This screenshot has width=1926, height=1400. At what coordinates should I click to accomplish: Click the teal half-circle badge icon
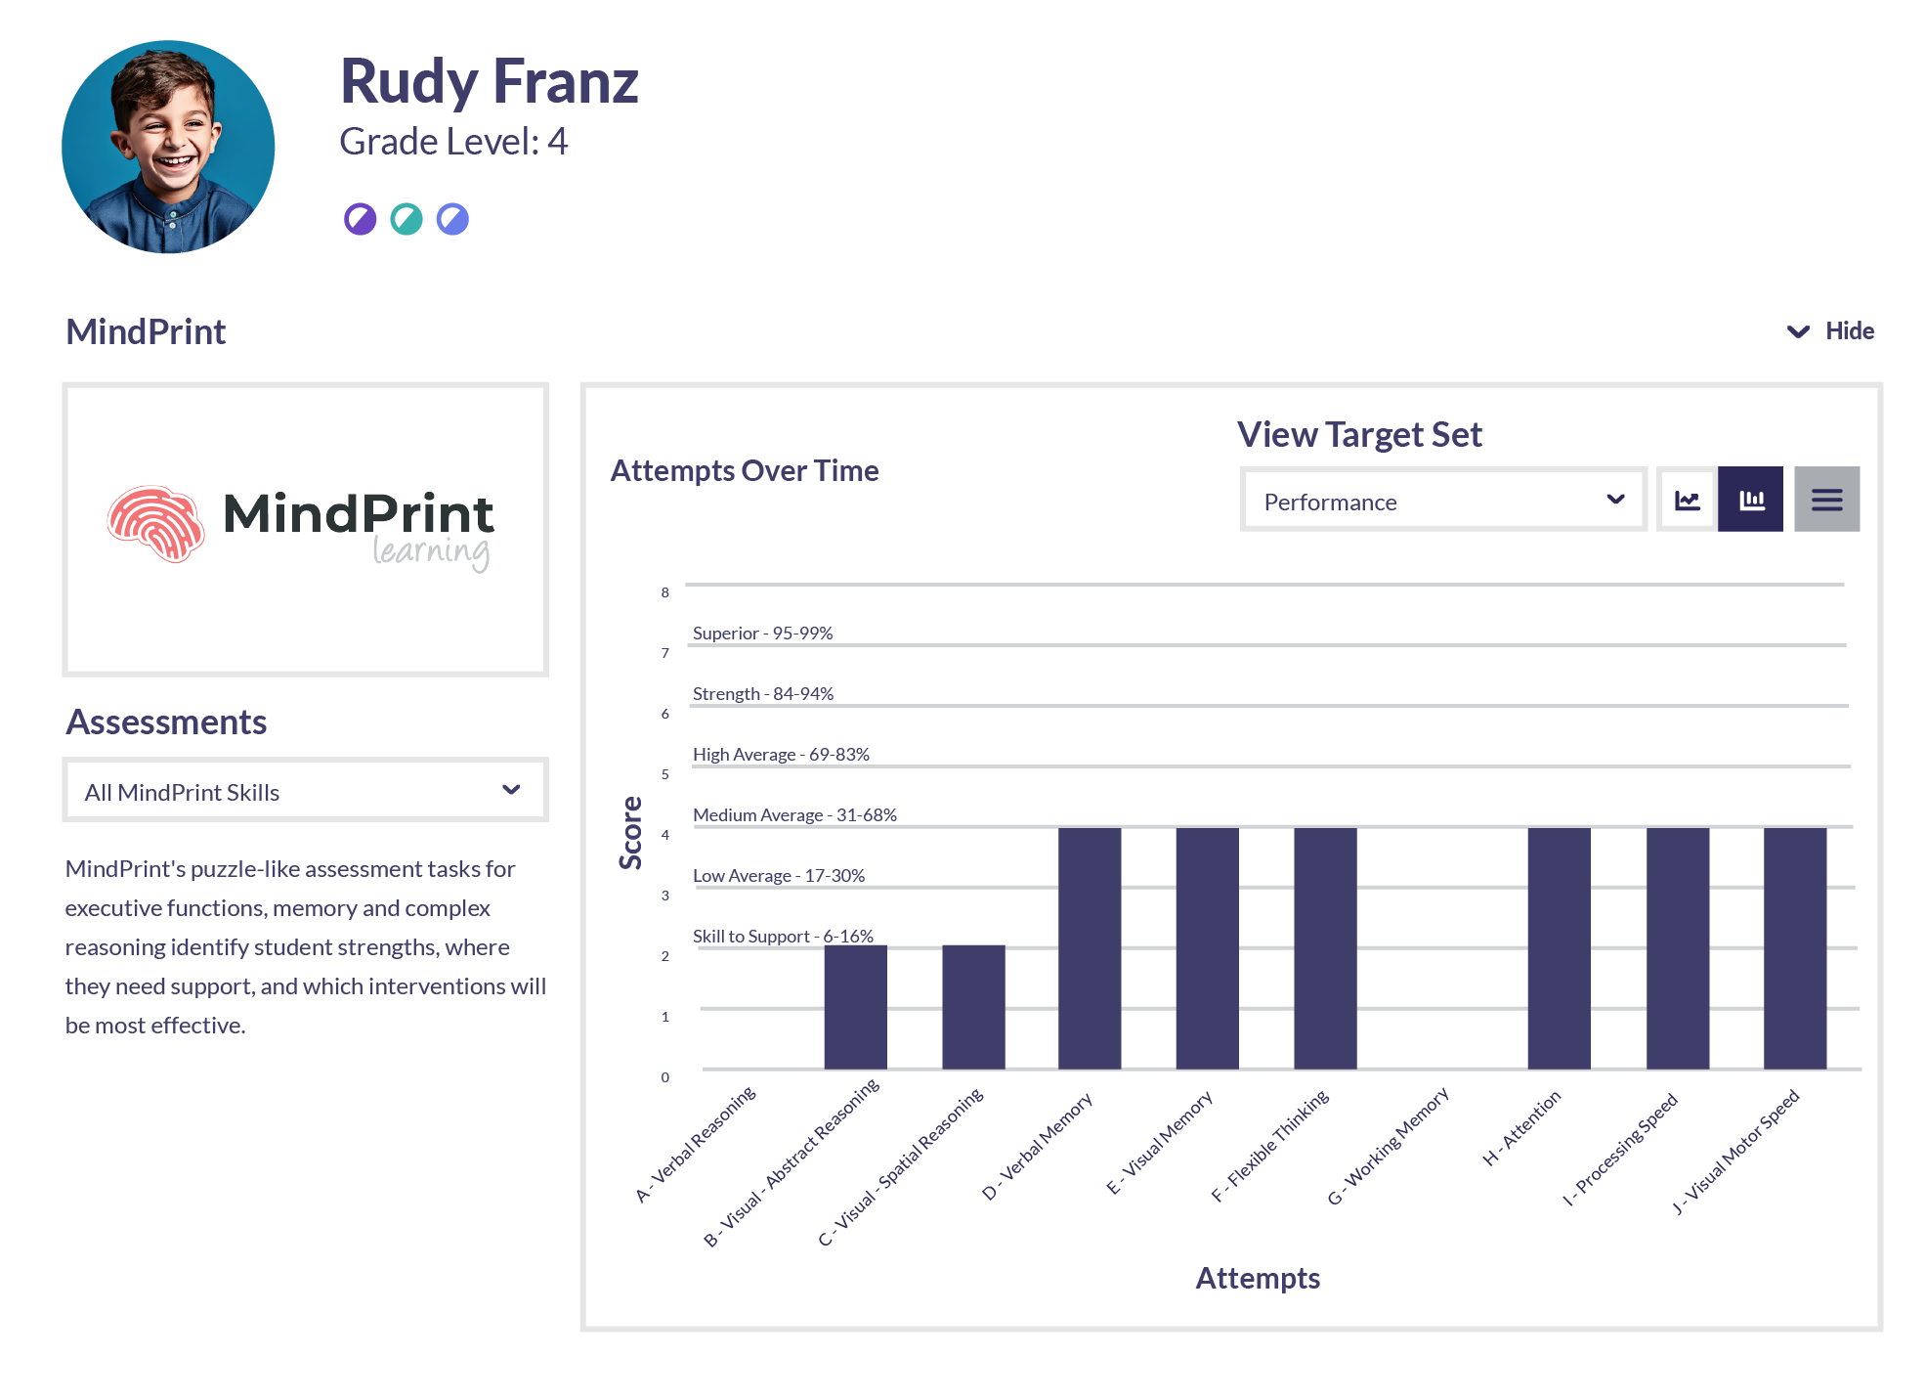407,219
